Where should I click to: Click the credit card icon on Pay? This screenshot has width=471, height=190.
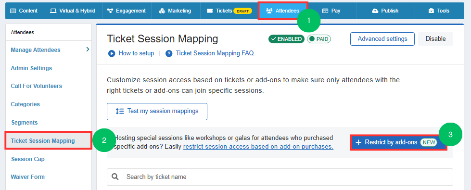point(325,11)
